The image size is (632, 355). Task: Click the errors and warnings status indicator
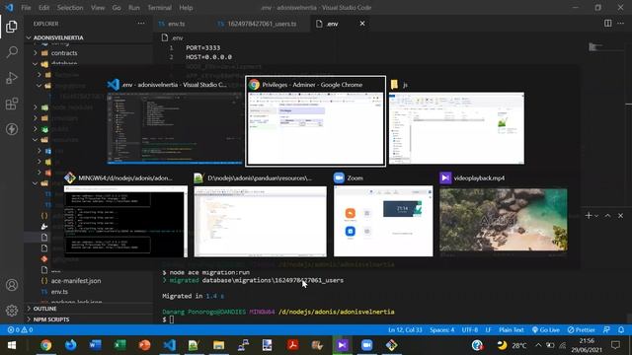(x=20, y=329)
